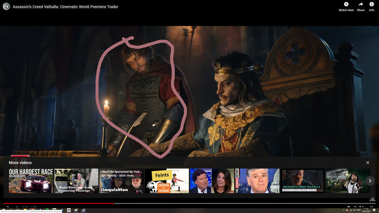Click the More videos heading
Image resolution: width=379 pixels, height=213 pixels.
(20, 163)
